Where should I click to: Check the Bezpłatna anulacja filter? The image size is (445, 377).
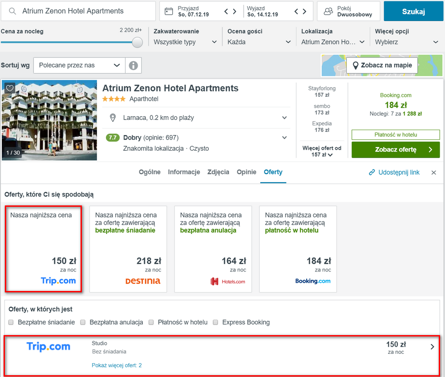[83, 322]
